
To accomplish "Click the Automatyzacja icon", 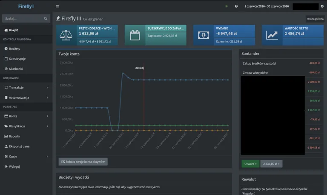I will coord(6,97).
